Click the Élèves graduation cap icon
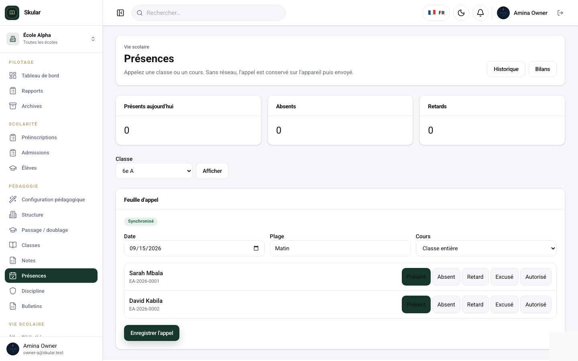 point(13,168)
